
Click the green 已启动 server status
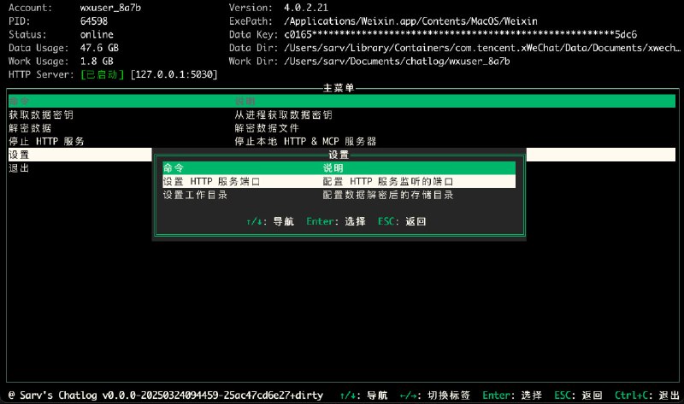click(103, 74)
